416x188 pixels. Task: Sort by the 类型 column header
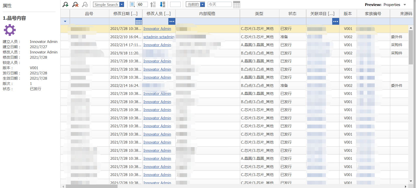tap(259, 14)
